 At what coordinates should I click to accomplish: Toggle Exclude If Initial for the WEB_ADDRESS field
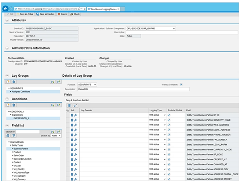(x=169, y=125)
